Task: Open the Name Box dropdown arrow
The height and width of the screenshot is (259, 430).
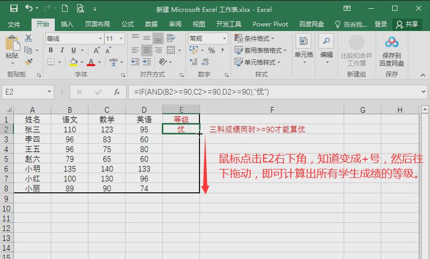Action: click(49, 92)
